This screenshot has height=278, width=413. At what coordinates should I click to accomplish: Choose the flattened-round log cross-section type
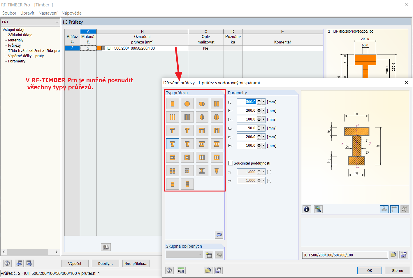[202, 104]
